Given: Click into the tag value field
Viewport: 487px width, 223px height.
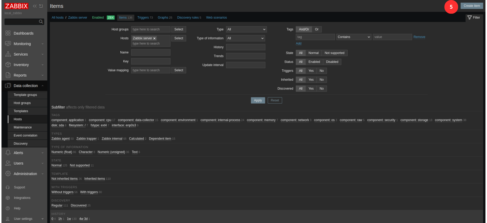Looking at the screenshot, I should (x=392, y=37).
